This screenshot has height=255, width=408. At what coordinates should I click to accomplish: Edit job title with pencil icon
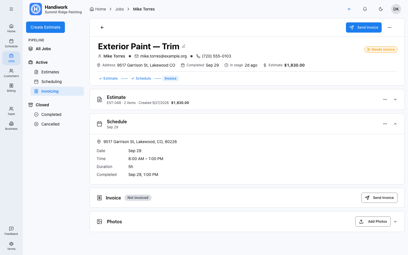(x=184, y=46)
